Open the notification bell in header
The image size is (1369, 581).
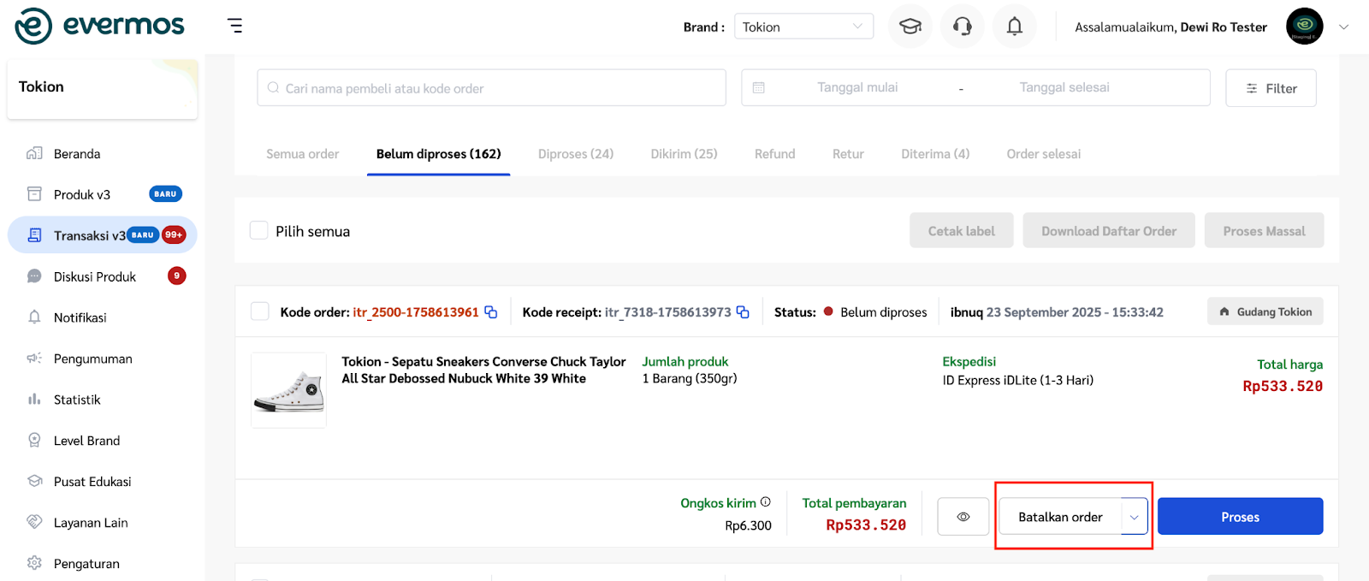tap(1014, 27)
